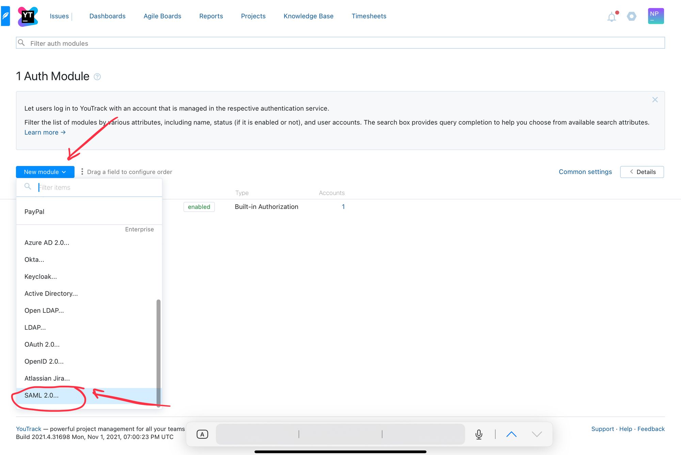This screenshot has width=681, height=455.
Task: Navigate to Projects
Action: (253, 16)
